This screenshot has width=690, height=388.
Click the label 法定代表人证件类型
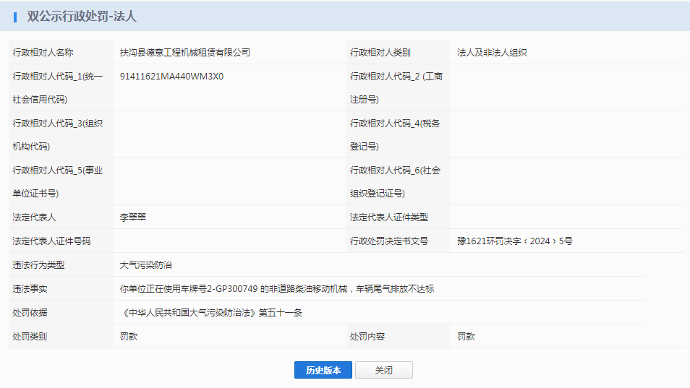coord(389,217)
